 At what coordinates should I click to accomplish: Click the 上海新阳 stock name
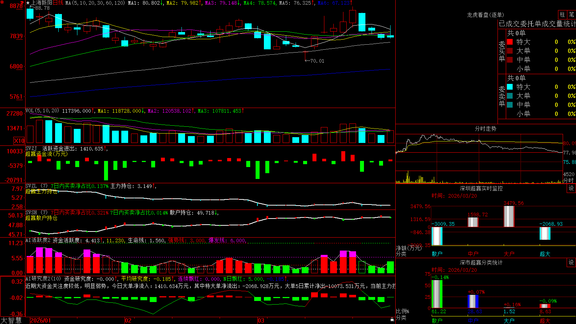(42, 3)
